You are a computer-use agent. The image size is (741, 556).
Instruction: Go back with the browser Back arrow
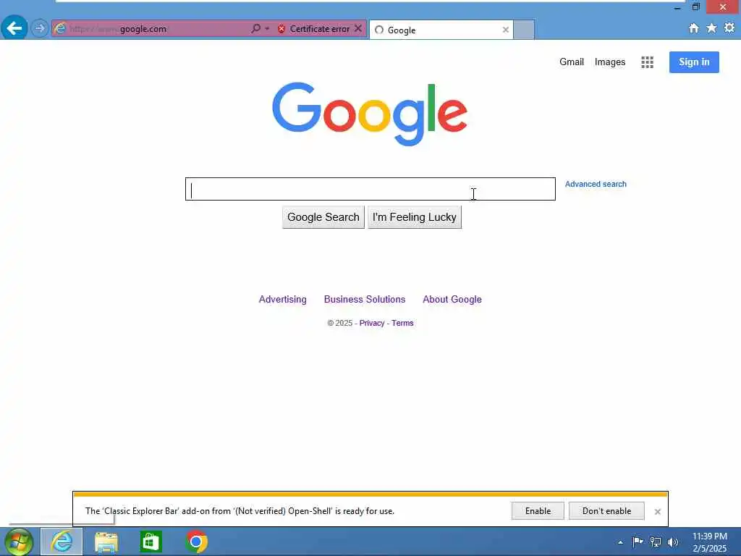coord(14,28)
